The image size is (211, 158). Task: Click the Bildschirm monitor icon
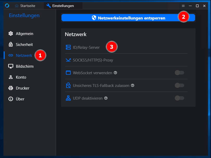coord(11,66)
